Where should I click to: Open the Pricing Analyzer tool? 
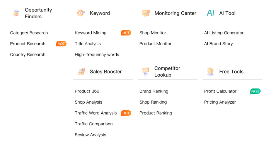[220, 102]
